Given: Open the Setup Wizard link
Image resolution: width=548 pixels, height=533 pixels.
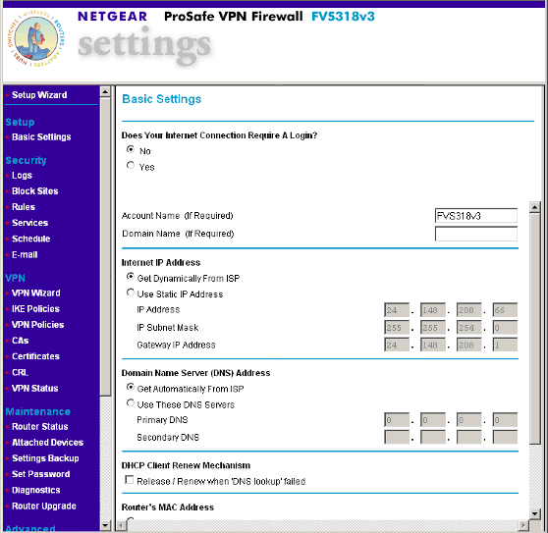Looking at the screenshot, I should coord(39,95).
